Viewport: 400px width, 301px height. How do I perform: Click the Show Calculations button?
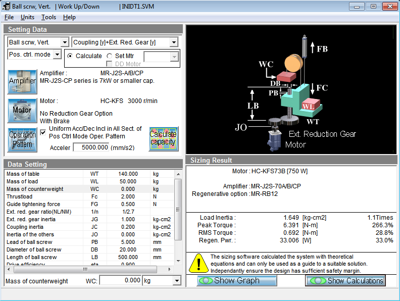pyautogui.click(x=345, y=281)
